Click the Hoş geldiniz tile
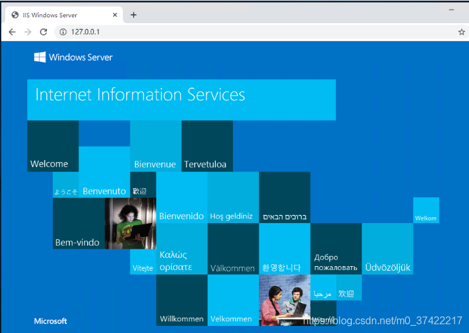The width and height of the screenshot is (469, 333). click(234, 197)
